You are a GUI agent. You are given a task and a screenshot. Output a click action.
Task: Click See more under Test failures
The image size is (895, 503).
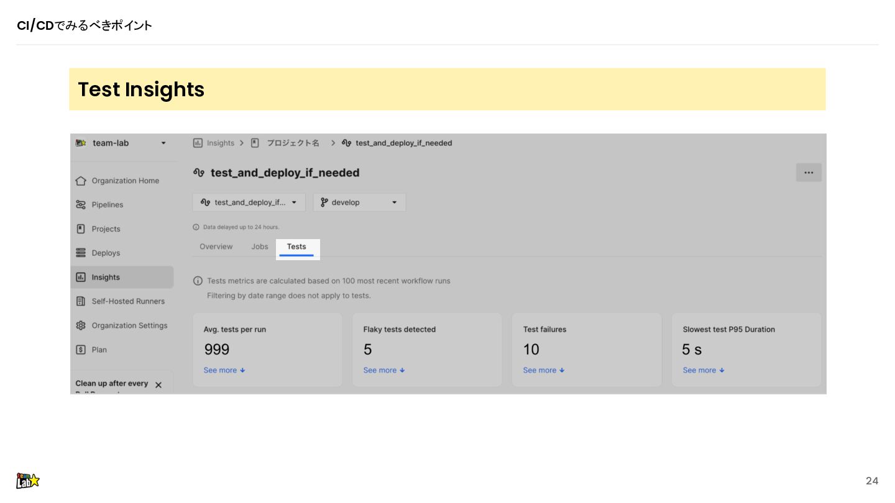(544, 370)
